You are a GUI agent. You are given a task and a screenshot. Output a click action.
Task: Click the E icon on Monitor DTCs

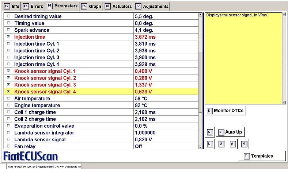pos(209,111)
